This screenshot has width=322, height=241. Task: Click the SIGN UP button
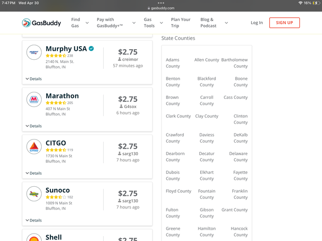(284, 23)
